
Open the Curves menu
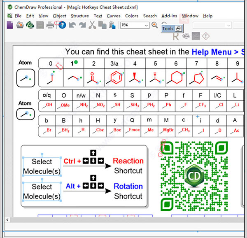(x=114, y=16)
